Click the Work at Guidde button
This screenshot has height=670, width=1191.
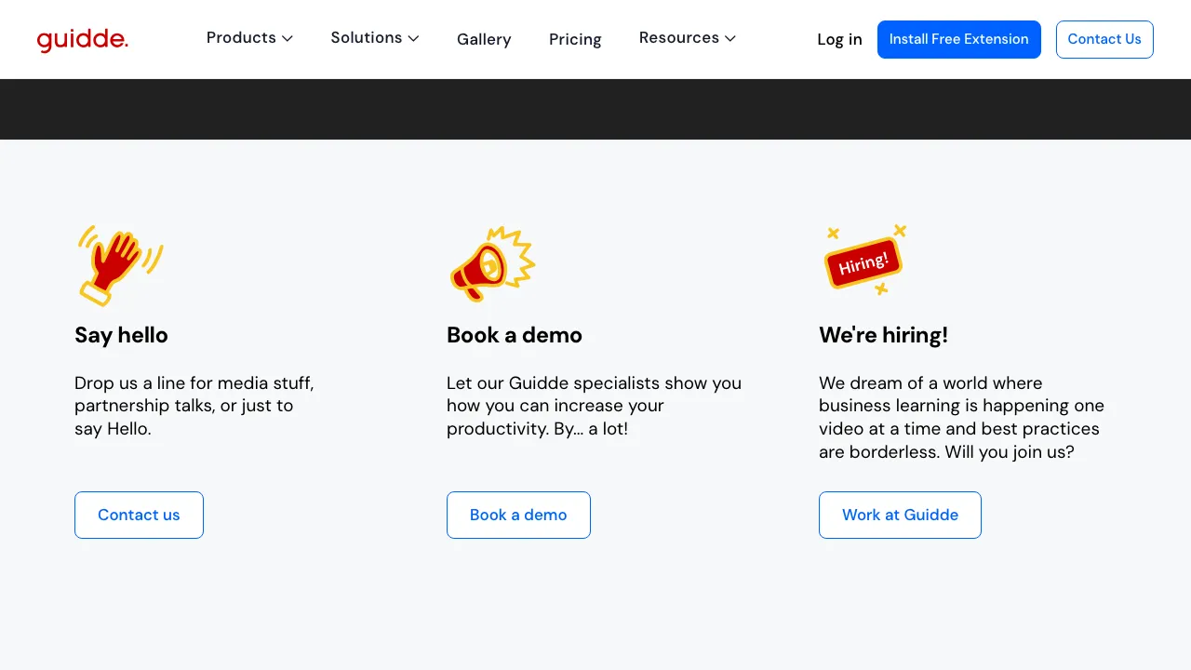[x=900, y=515]
